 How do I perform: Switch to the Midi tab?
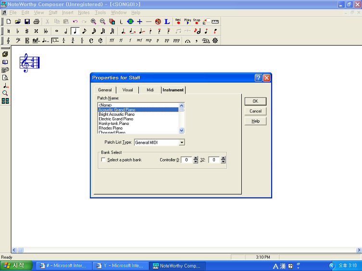point(150,90)
